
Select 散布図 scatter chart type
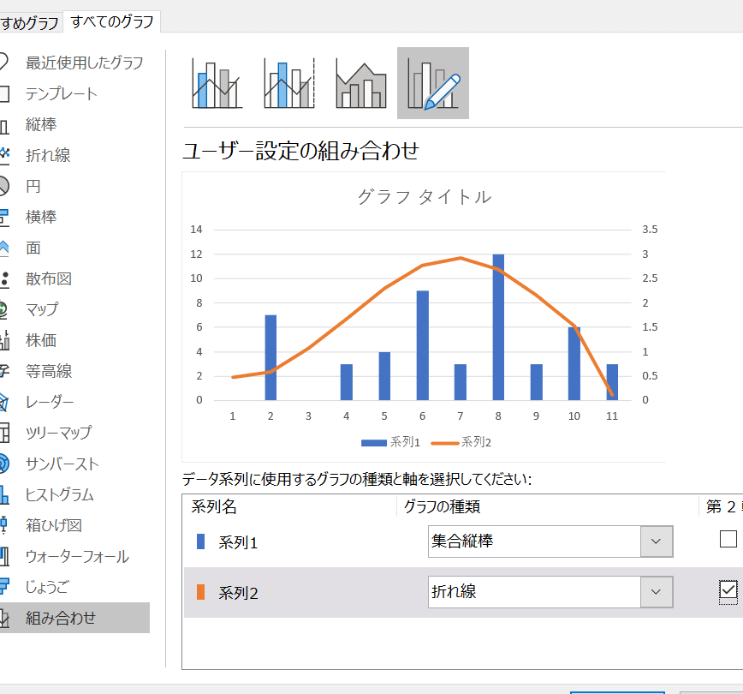point(48,278)
